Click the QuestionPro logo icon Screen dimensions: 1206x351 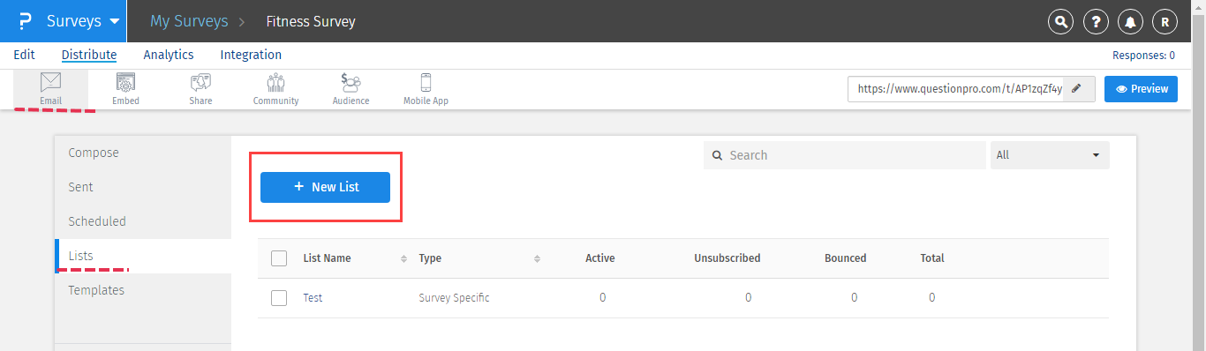tap(26, 21)
